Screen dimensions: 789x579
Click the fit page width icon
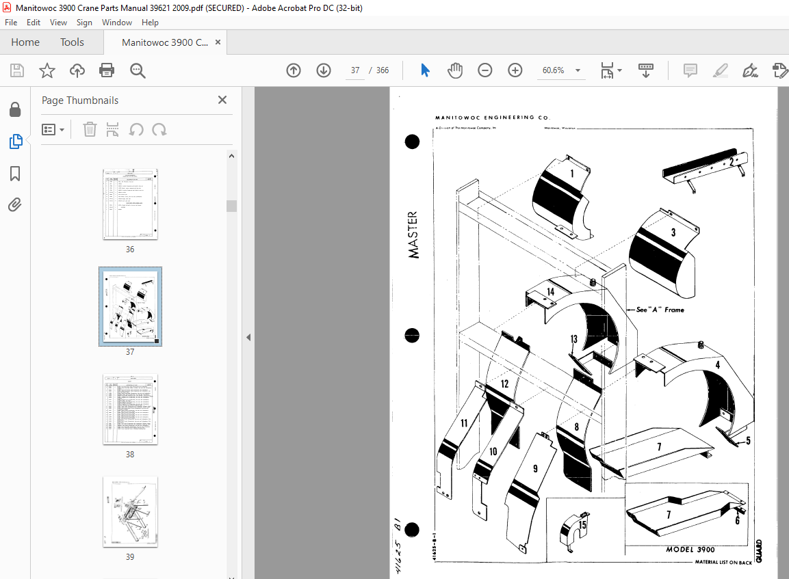click(608, 70)
